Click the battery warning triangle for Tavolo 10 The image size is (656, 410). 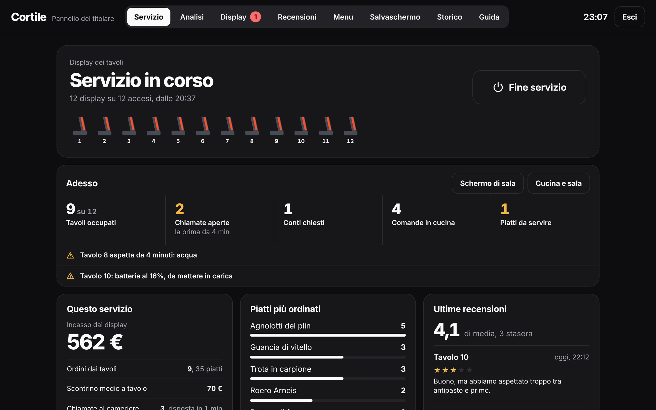pyautogui.click(x=70, y=276)
